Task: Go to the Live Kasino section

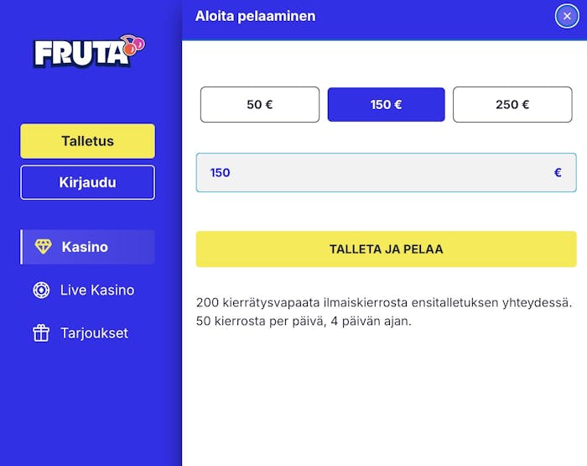Action: coord(96,291)
